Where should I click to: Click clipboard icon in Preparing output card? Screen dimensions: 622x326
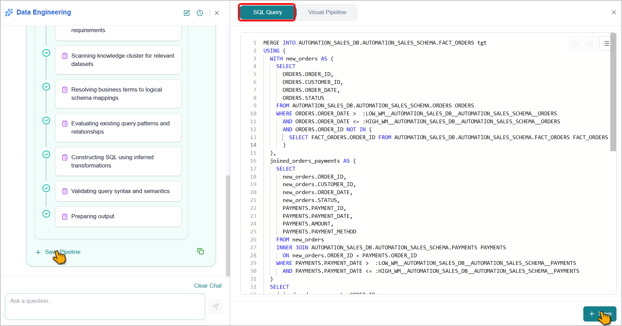pyautogui.click(x=65, y=217)
